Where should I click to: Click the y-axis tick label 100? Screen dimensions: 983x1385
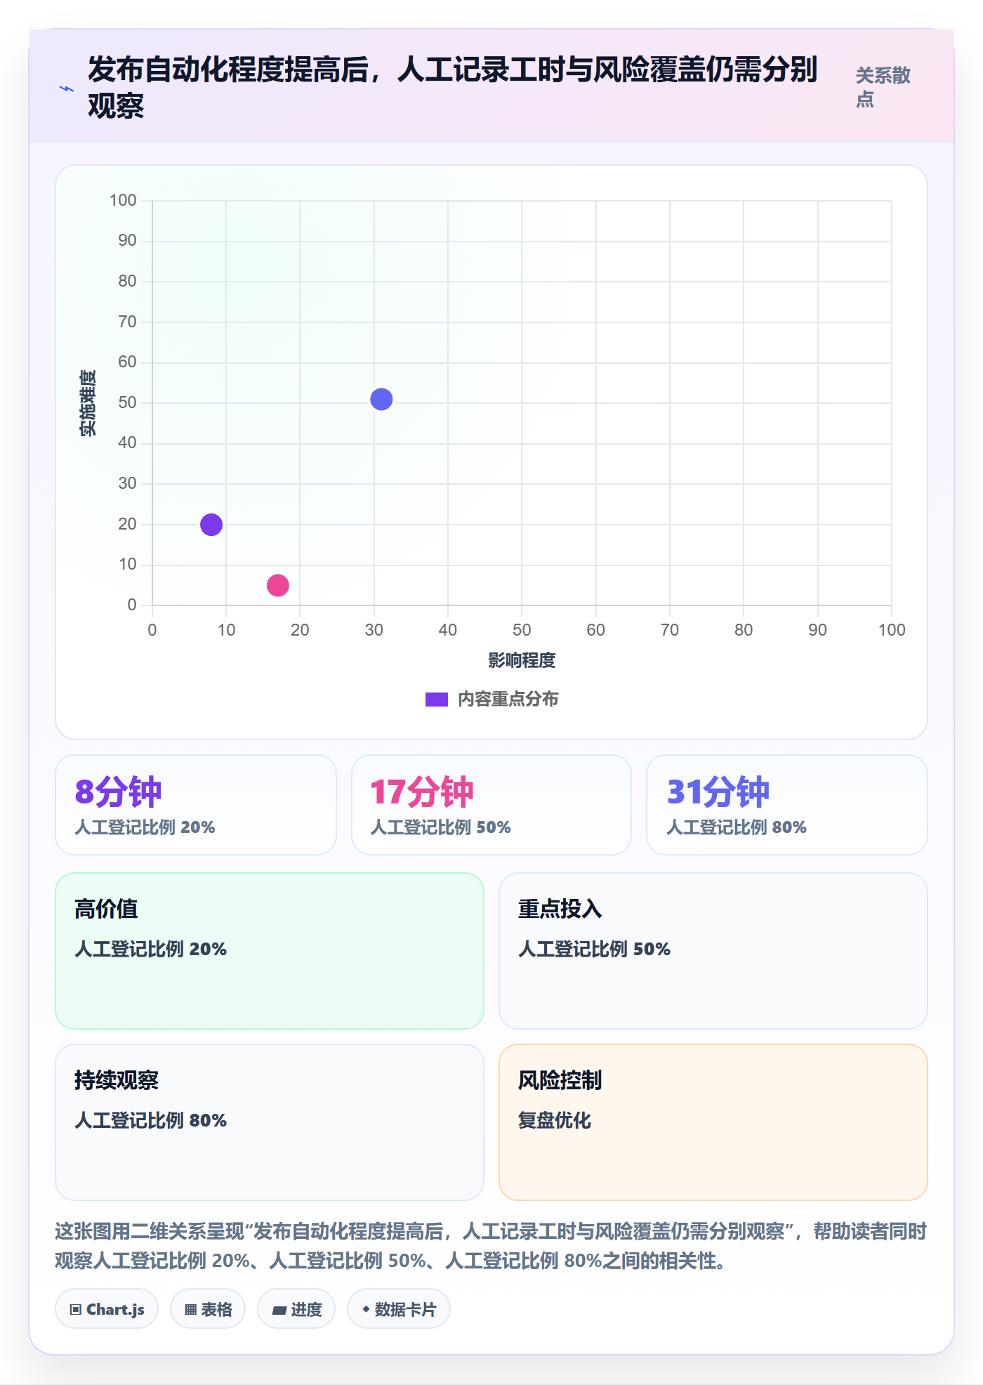123,200
